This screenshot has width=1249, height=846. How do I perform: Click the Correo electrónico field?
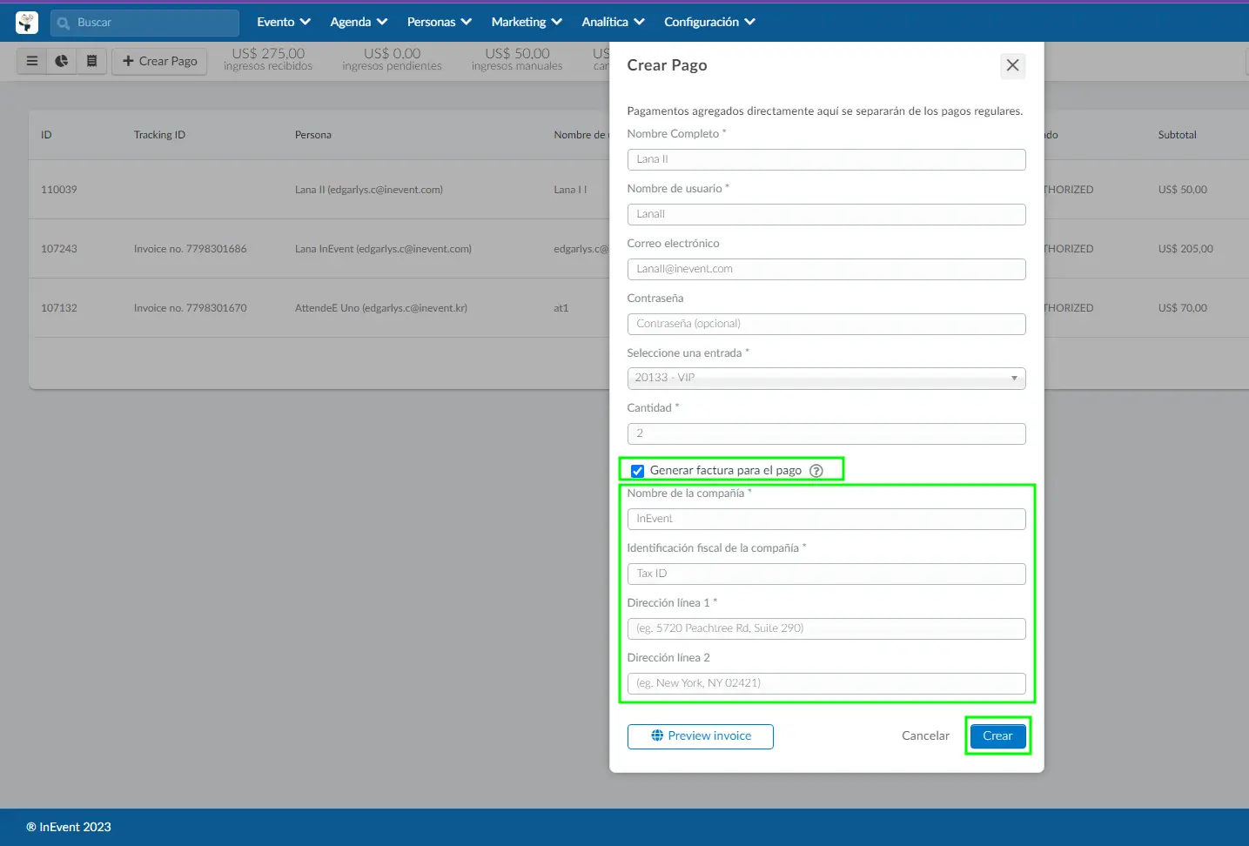point(826,269)
